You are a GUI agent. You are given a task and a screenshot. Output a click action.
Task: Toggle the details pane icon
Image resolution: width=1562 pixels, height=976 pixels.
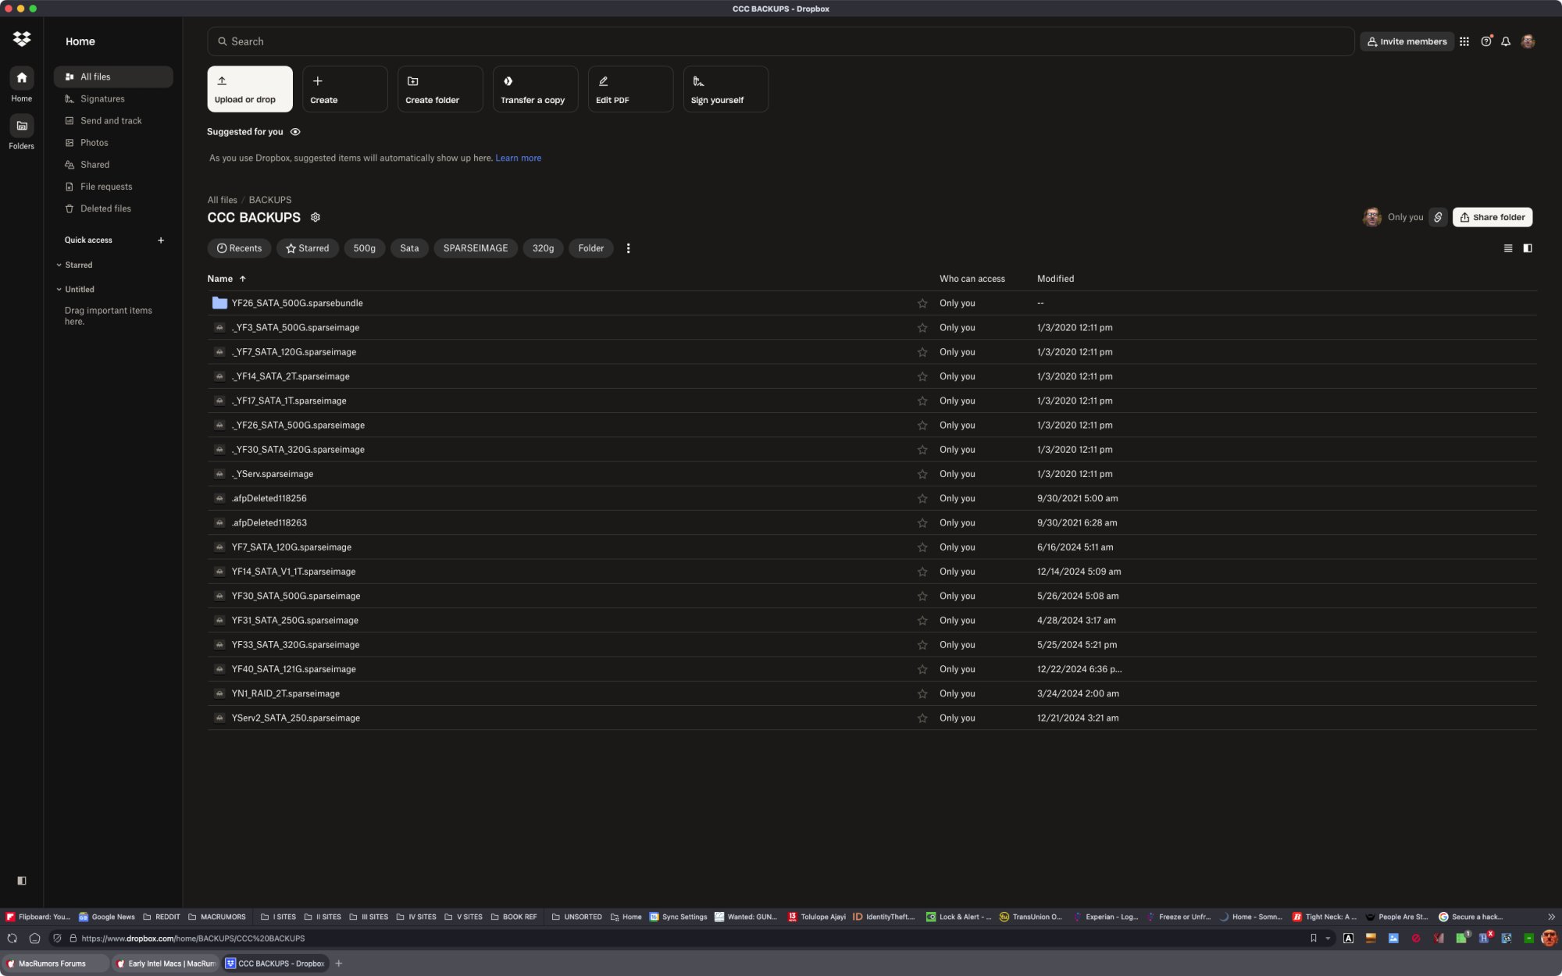click(x=1528, y=248)
